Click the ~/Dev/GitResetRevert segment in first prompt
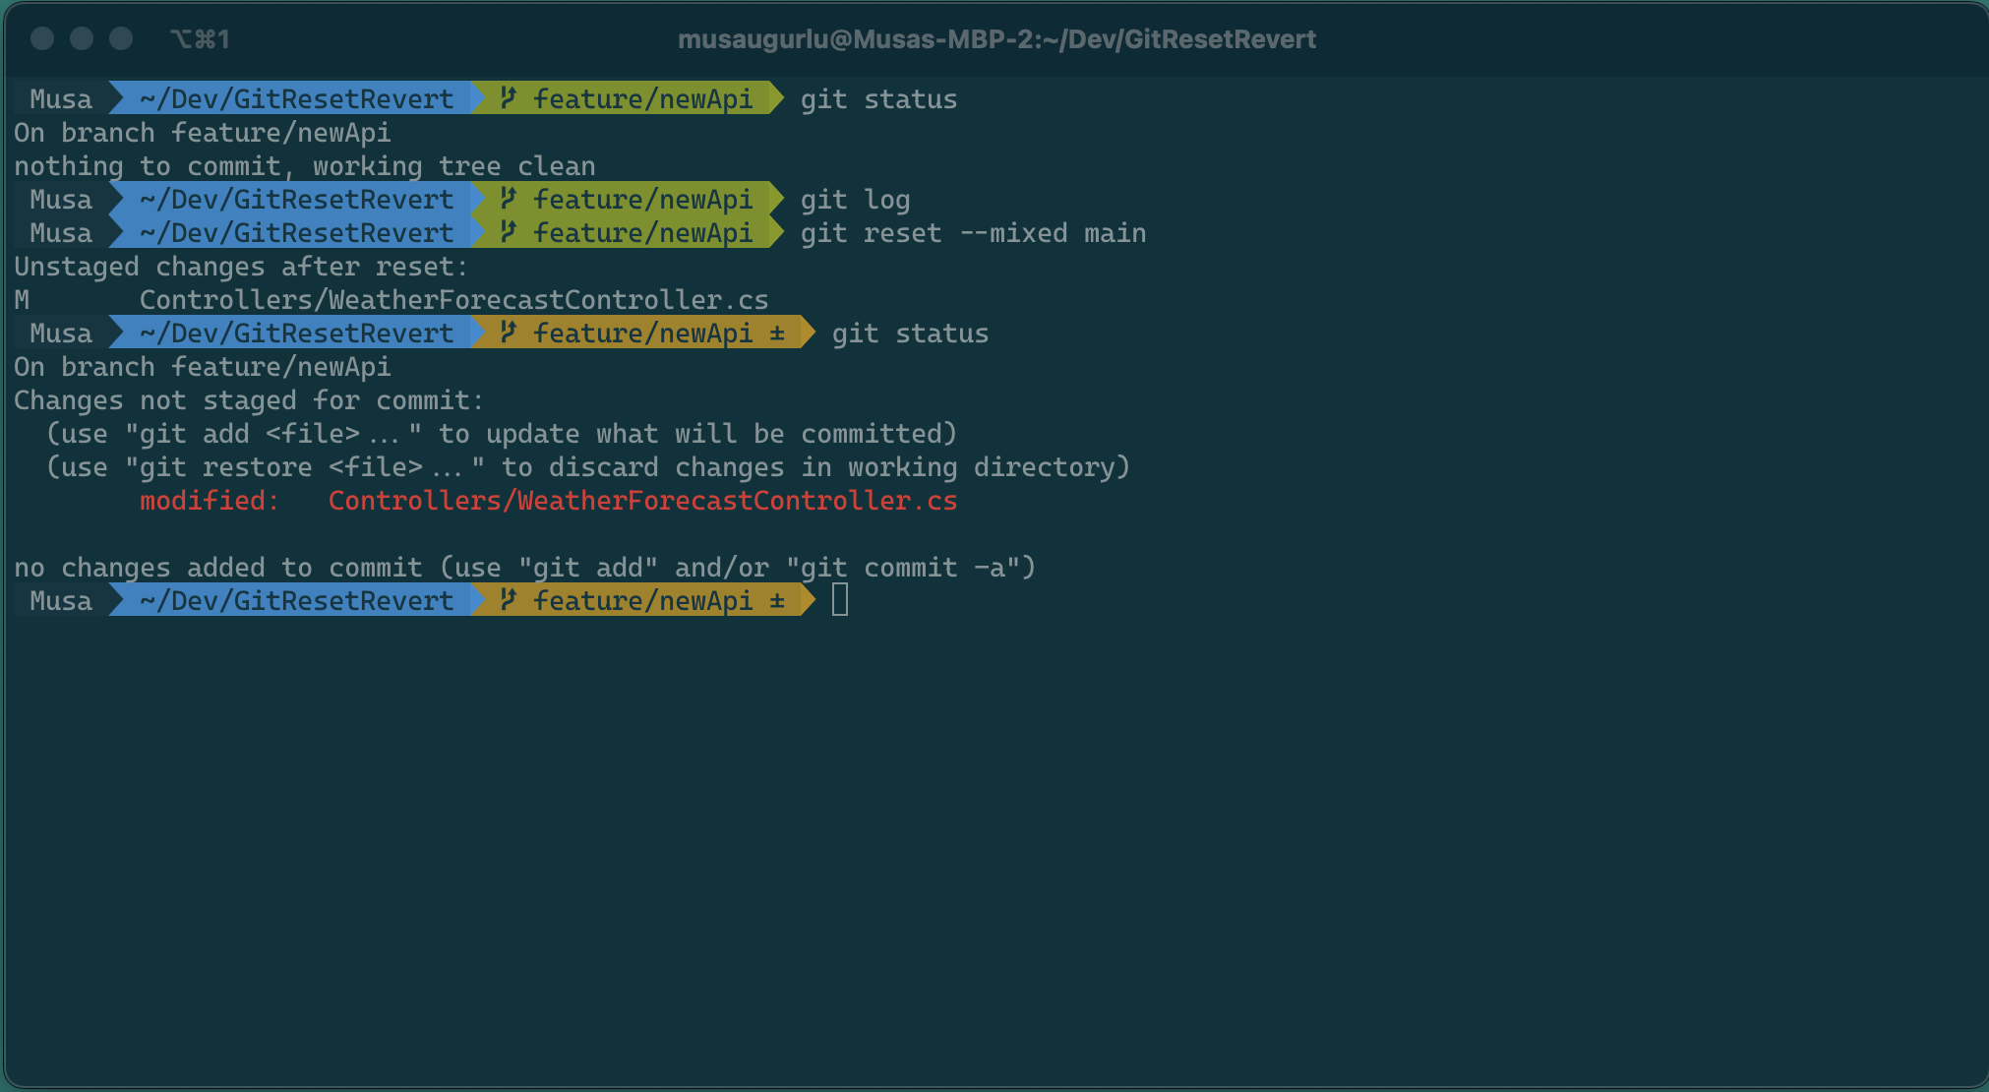The height and width of the screenshot is (1092, 1989). coord(296,98)
